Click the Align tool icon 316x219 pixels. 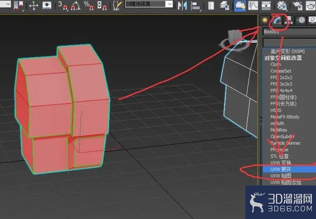[196, 5]
